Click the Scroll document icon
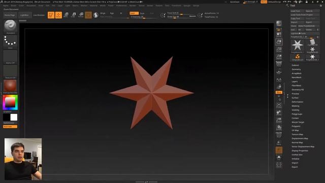The width and height of the screenshot is (325, 183). (279, 34)
